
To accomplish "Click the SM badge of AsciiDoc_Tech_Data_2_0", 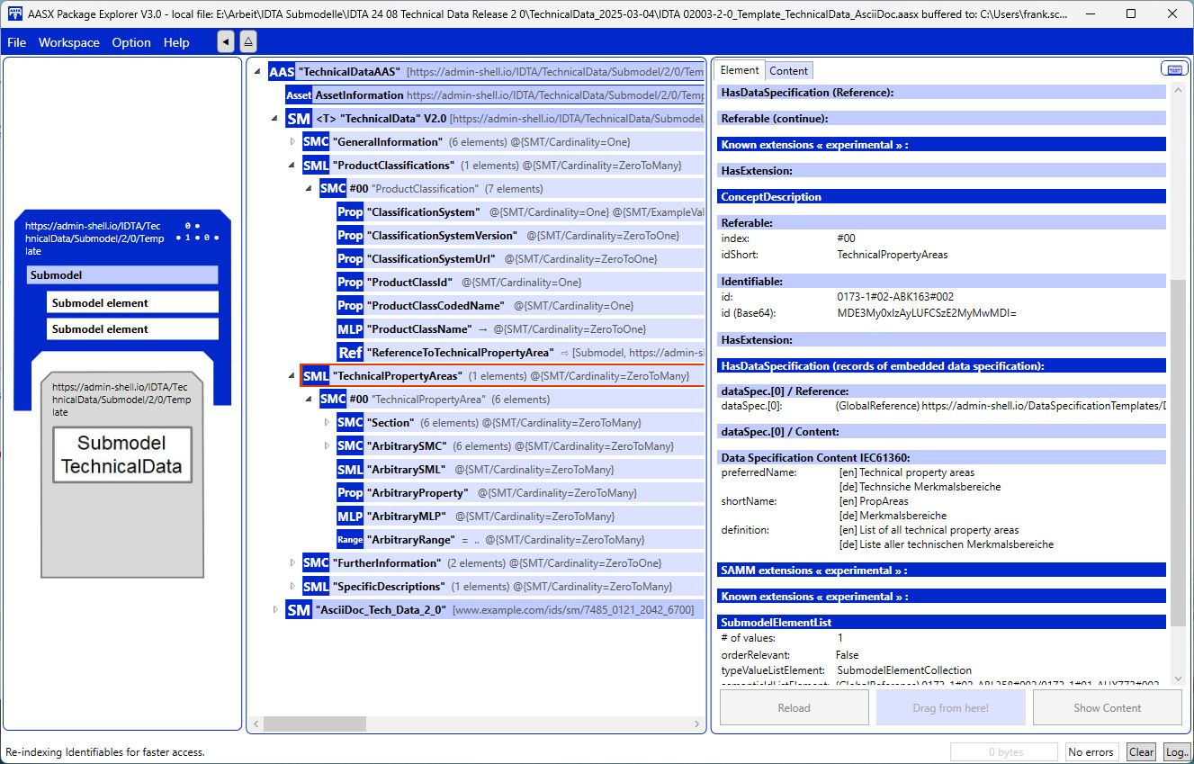I will 299,610.
